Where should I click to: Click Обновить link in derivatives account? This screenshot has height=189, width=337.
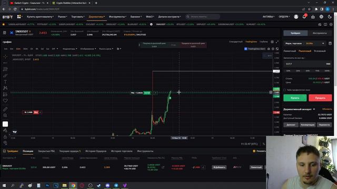(327, 109)
